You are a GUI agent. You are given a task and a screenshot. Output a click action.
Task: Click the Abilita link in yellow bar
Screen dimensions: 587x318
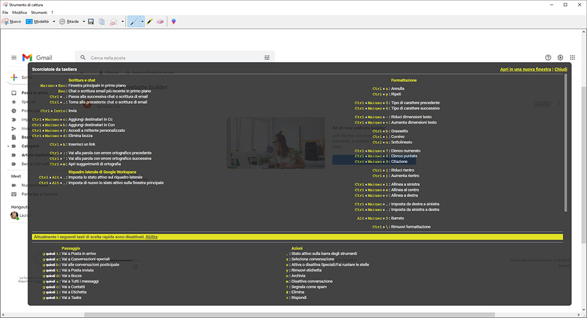coord(151,237)
